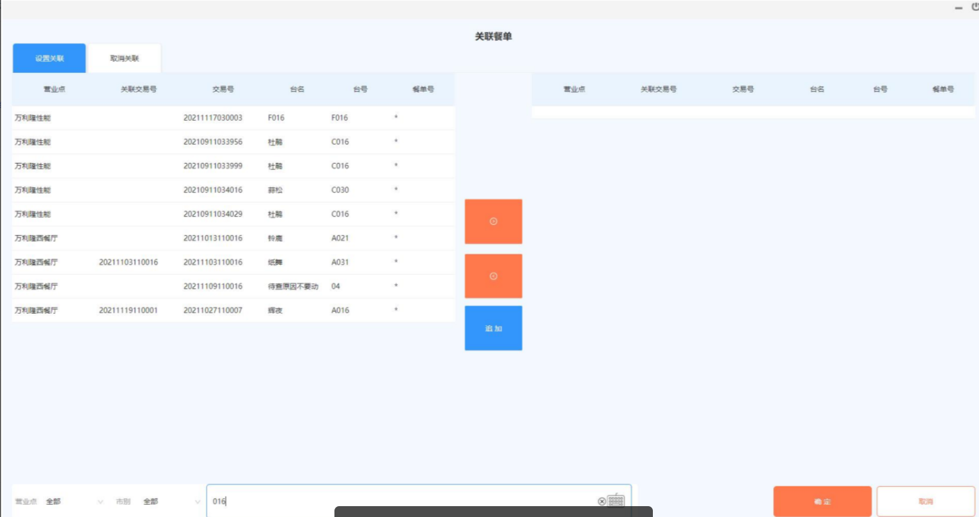Minimize the window using the dash icon

959,8
